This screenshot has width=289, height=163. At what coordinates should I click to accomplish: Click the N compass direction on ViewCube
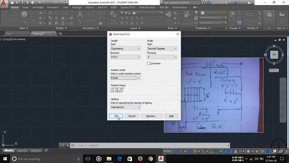274,46
